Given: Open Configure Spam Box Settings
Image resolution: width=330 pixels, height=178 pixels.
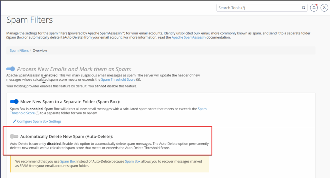Looking at the screenshot, I should (39, 122).
